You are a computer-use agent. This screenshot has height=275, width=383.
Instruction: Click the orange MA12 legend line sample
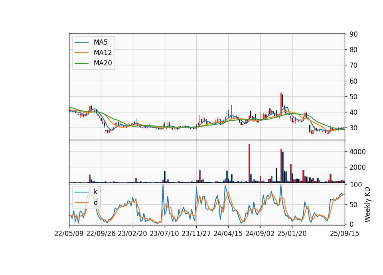coord(81,53)
